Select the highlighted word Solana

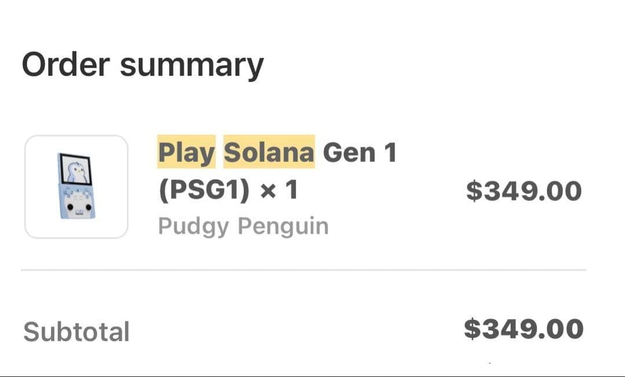click(267, 152)
